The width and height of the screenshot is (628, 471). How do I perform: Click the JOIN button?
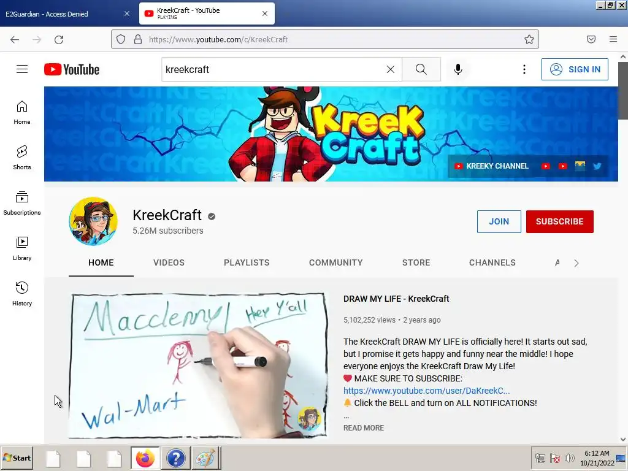pos(499,221)
